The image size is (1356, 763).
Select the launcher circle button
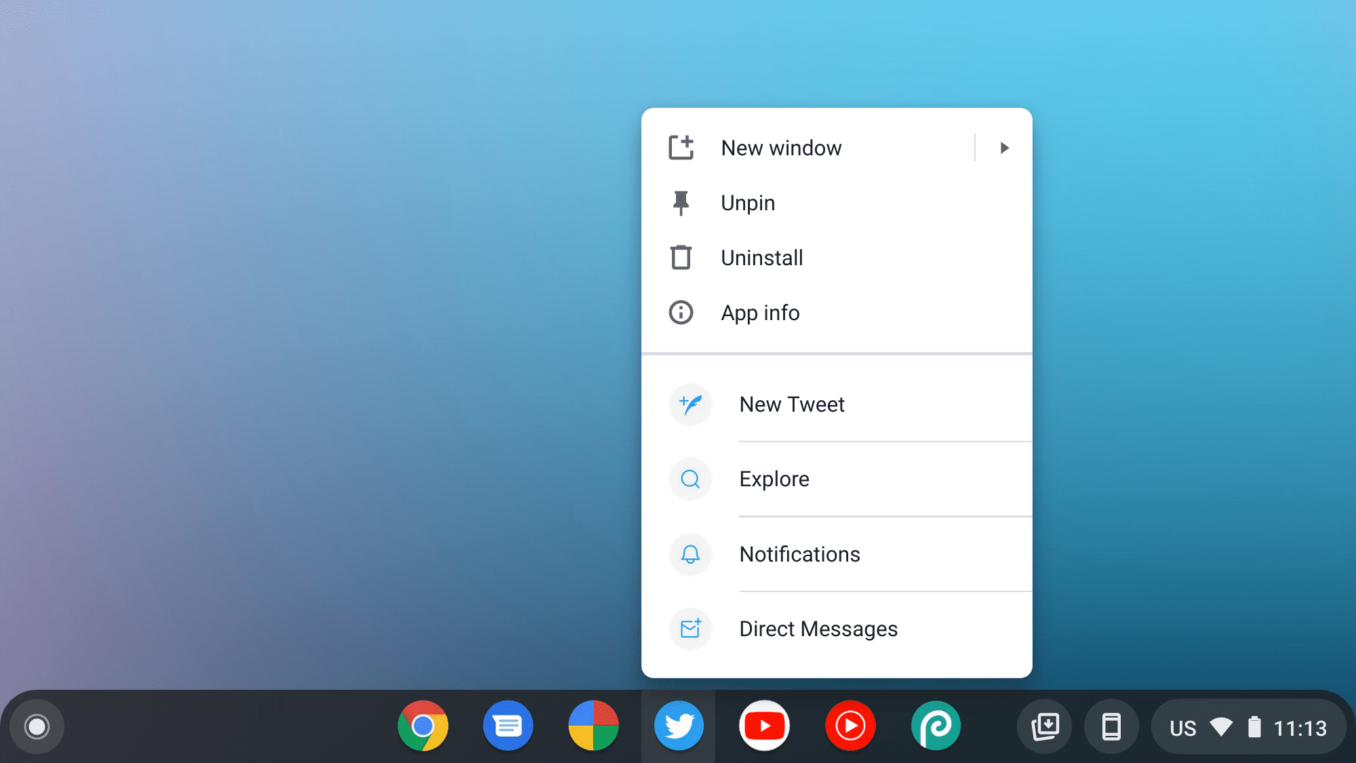(37, 726)
